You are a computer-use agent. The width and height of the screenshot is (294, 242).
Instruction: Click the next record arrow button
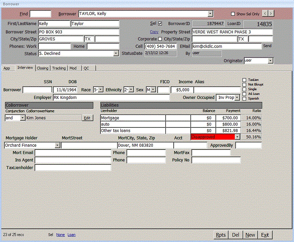(x=271, y=14)
